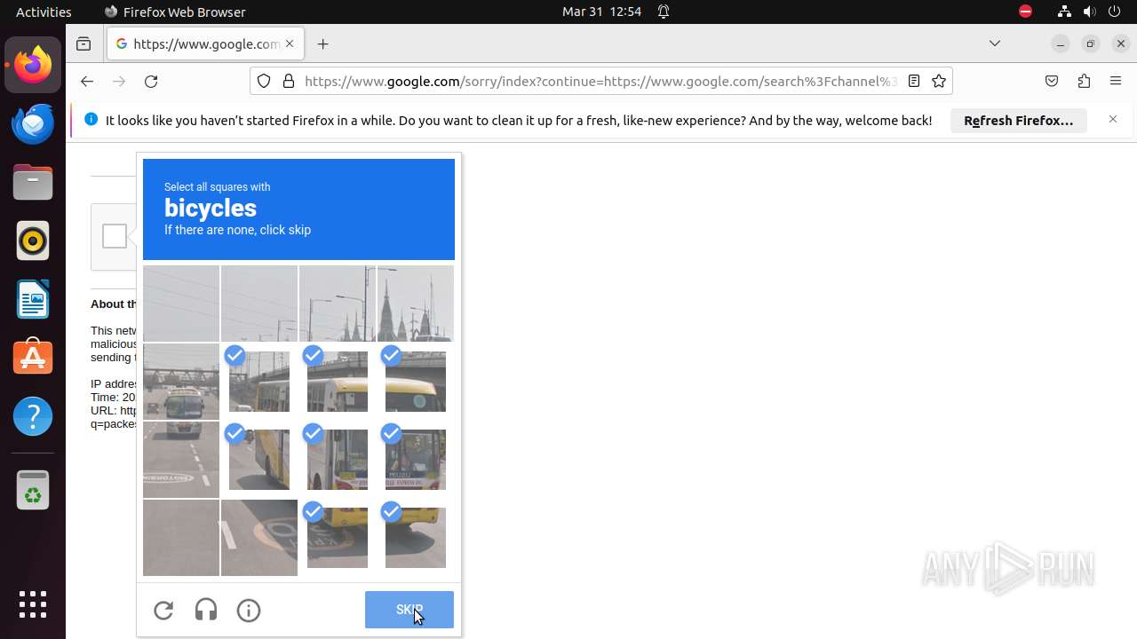The image size is (1137, 639).
Task: Click the red do-not-disturb indicator in the top bar
Action: click(1025, 12)
